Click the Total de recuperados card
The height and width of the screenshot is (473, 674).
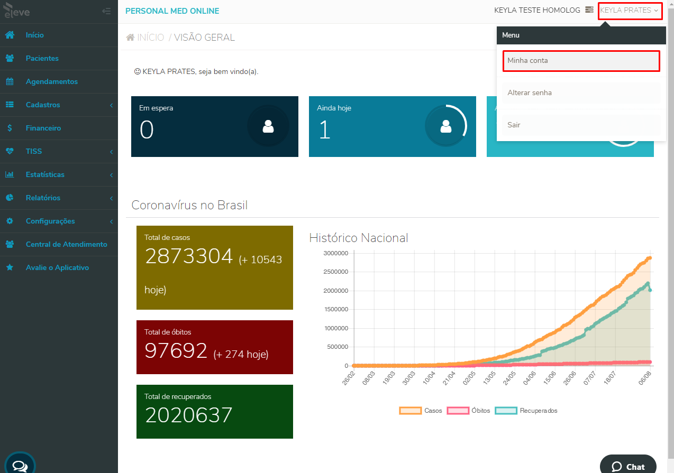pos(215,412)
